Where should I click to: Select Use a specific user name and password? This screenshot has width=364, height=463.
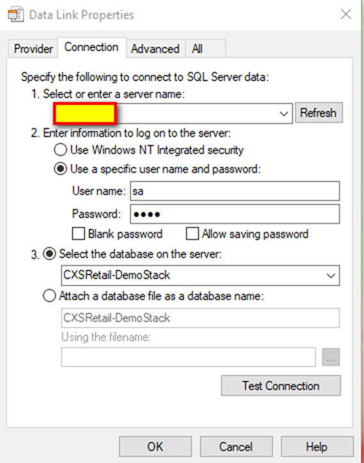pyautogui.click(x=60, y=169)
